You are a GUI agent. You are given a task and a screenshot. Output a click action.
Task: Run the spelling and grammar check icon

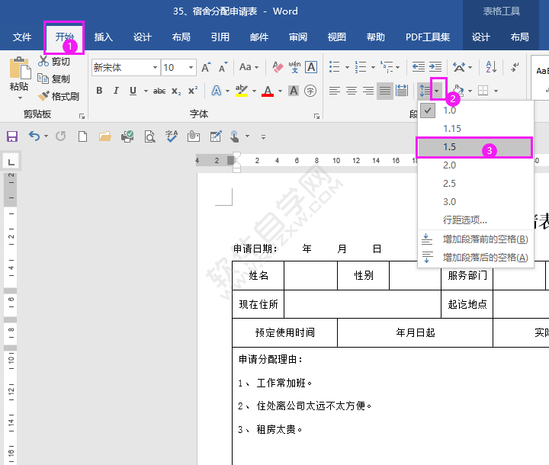point(172,136)
